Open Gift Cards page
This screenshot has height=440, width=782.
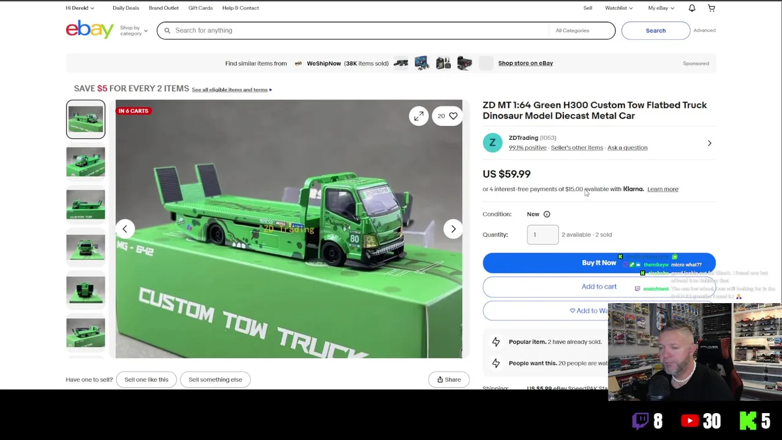[200, 8]
